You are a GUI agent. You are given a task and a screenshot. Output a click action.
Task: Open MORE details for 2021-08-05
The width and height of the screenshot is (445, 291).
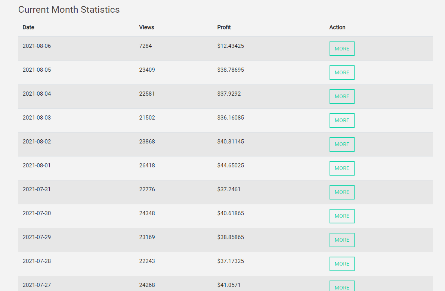point(342,72)
